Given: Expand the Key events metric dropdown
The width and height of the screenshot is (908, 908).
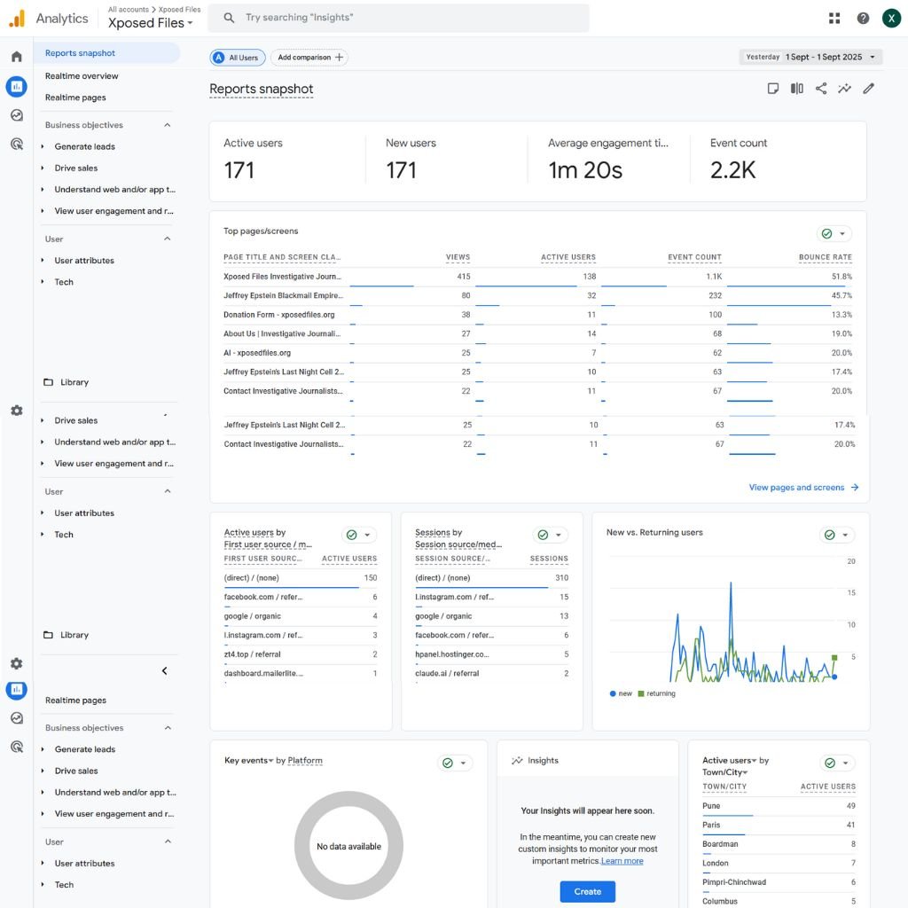Looking at the screenshot, I should click(249, 761).
